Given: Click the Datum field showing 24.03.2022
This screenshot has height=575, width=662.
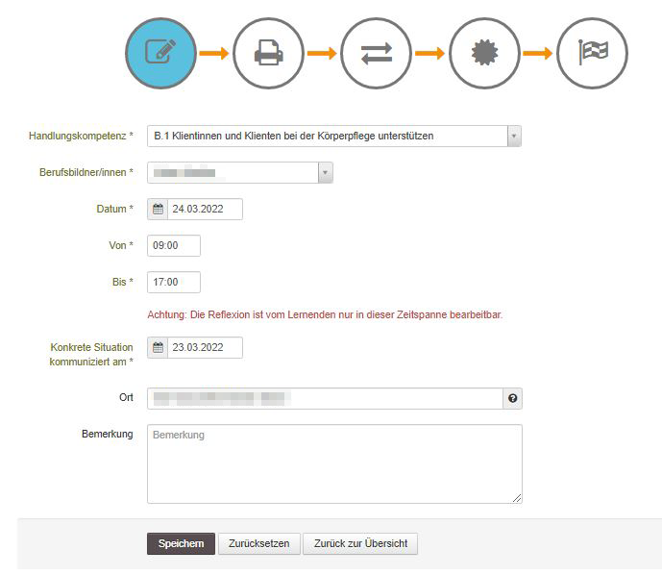Looking at the screenshot, I should 205,210.
